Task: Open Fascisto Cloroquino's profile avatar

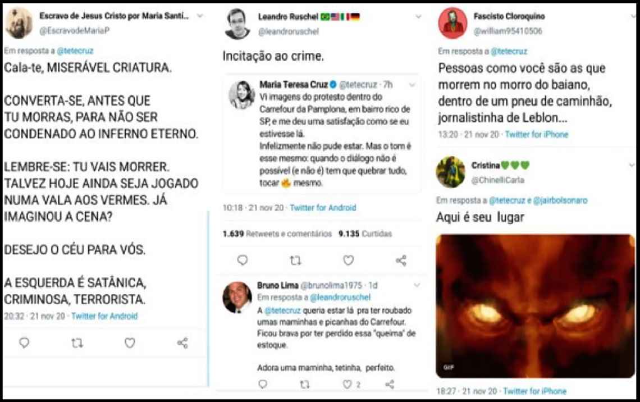Action: (x=452, y=23)
